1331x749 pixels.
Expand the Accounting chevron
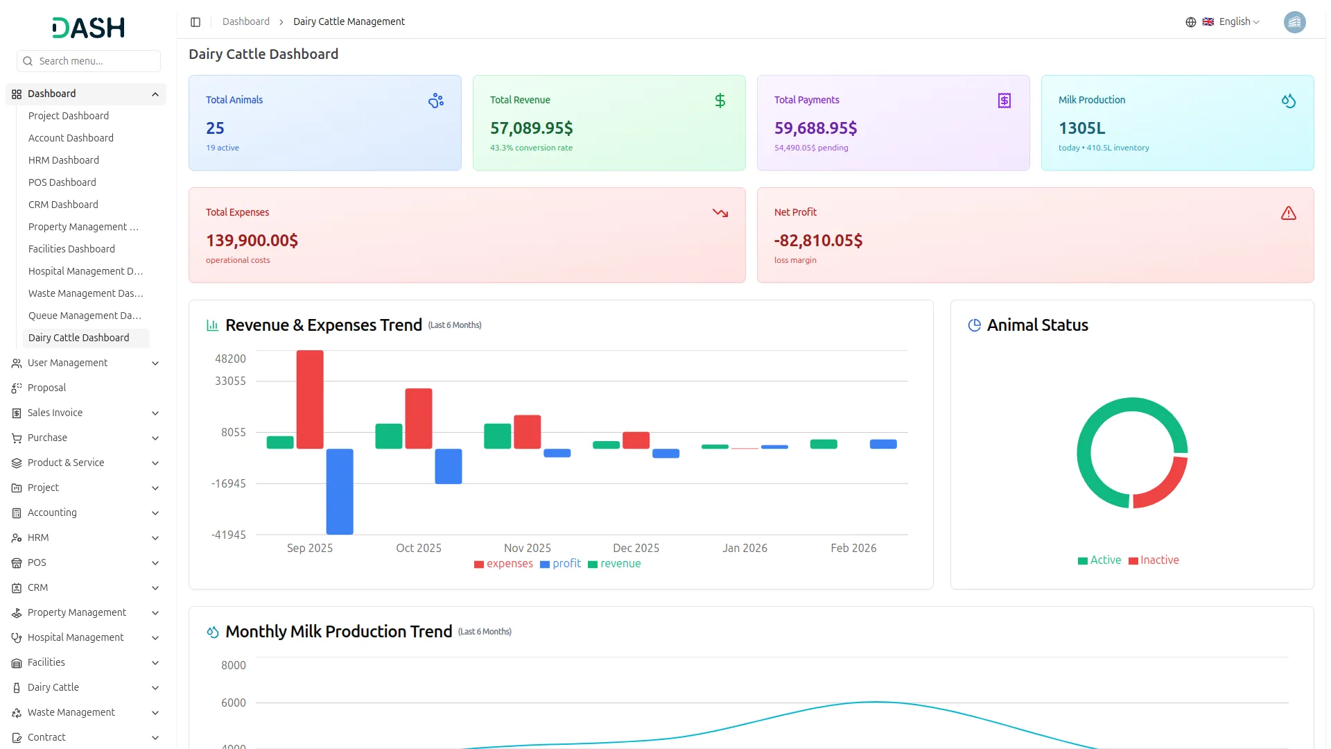[x=155, y=513]
